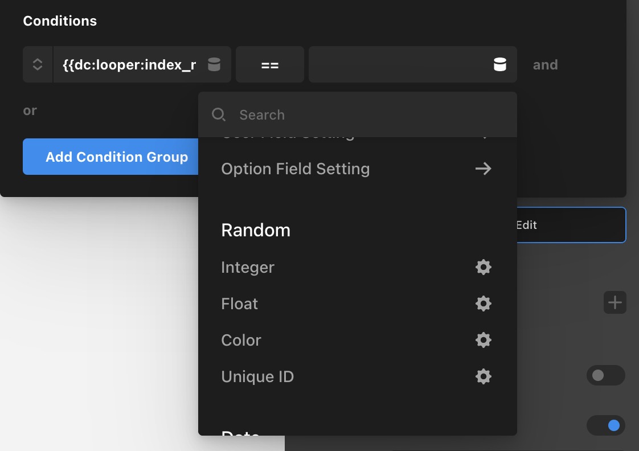The image size is (639, 451).
Task: Click dynamic data icon in value field
Action: pyautogui.click(x=500, y=64)
